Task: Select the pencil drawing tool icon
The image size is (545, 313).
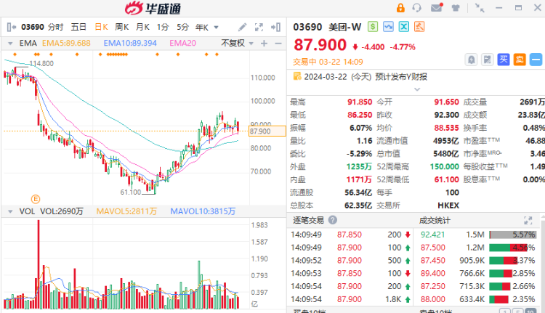Action: (x=242, y=27)
